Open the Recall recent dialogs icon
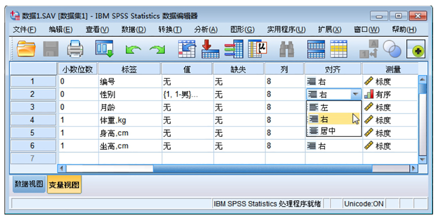Screen dimensions: 439x221 pyautogui.click(x=104, y=49)
